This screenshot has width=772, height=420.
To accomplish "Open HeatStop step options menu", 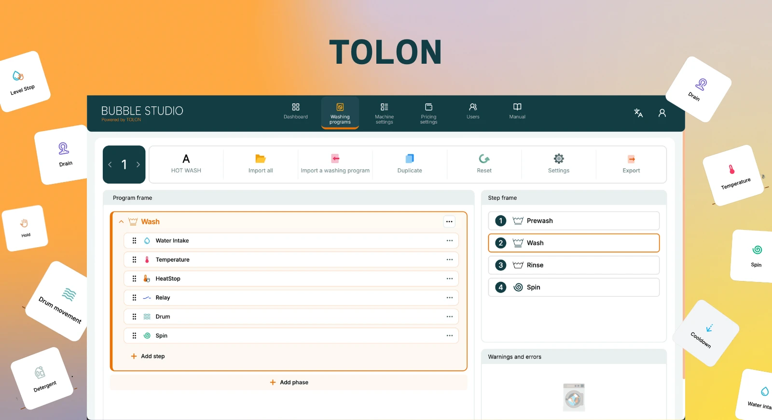I will [450, 279].
